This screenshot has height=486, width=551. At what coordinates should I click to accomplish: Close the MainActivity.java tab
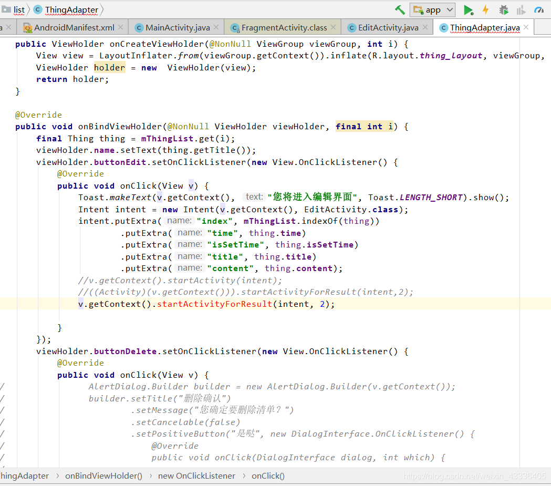[216, 27]
